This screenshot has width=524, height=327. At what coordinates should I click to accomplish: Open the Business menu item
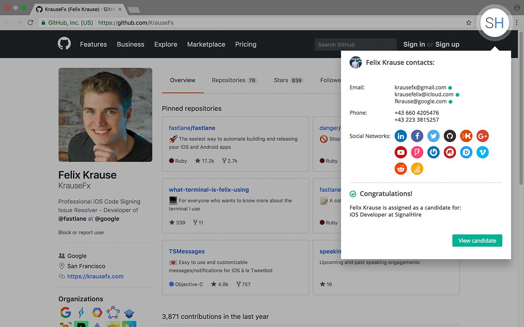(131, 44)
